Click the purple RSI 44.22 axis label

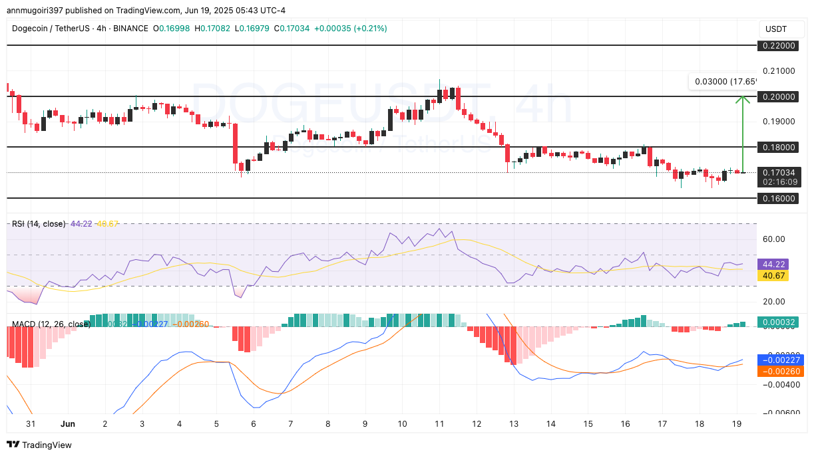coord(773,264)
